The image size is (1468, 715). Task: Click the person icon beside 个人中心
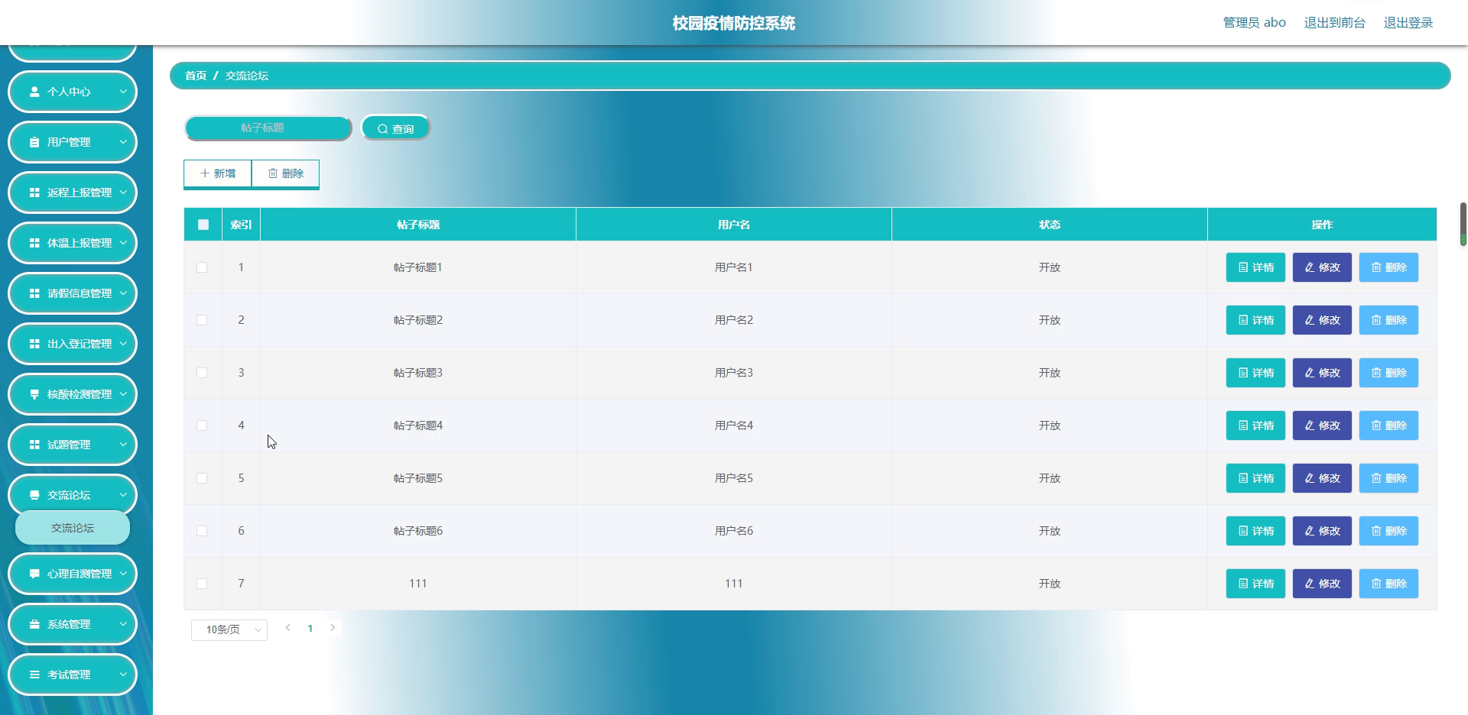(34, 92)
